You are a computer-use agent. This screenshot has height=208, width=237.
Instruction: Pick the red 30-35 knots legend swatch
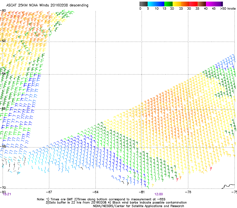tap(193, 4)
